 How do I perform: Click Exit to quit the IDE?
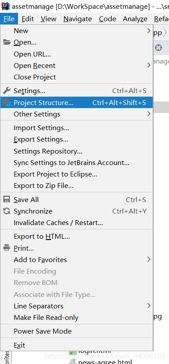(x=77, y=345)
